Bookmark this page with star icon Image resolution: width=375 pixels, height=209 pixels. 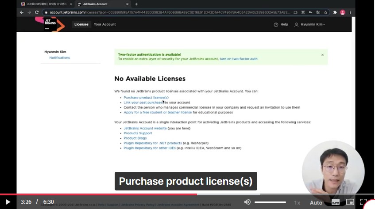click(x=325, y=12)
